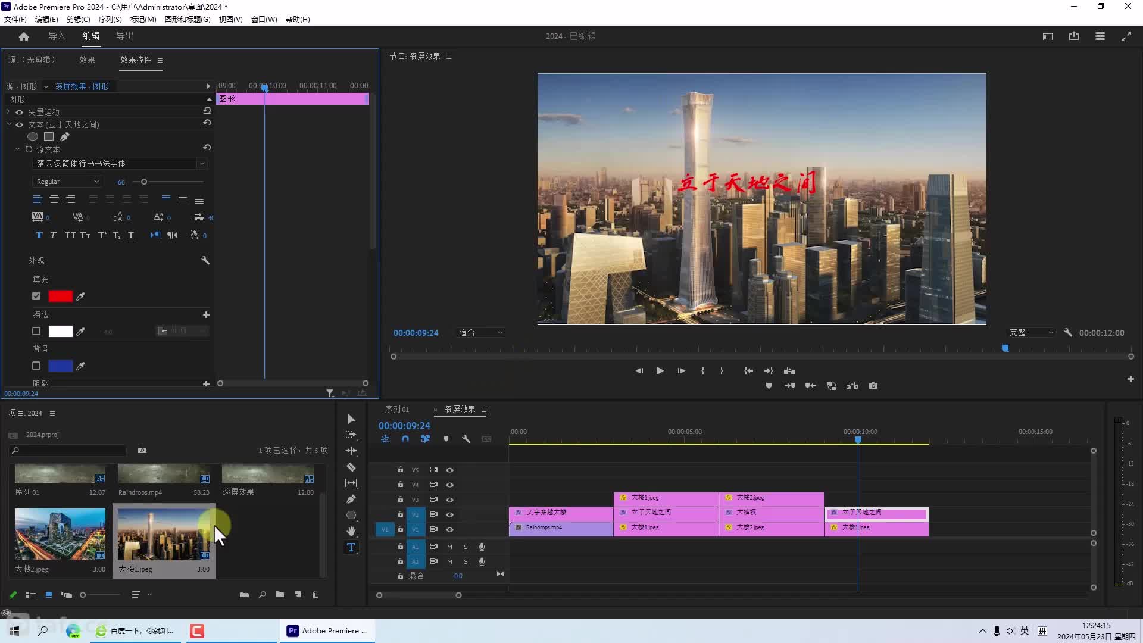Viewport: 1143px width, 643px height.
Task: Switch to the Export workspace tab
Action: point(125,36)
